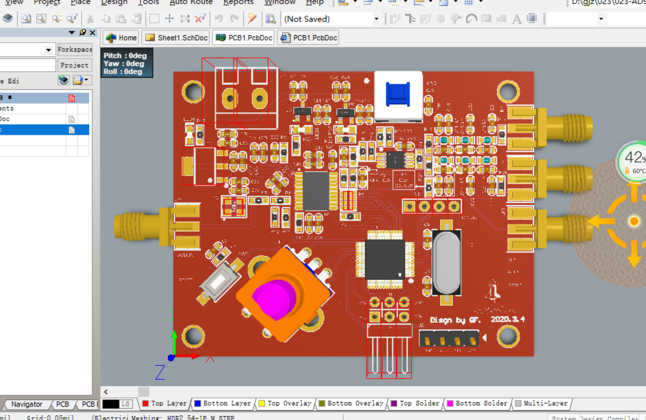Click Zoom filtered objects funnel icon
Viewport: 646px width, 420px height.
(72, 19)
